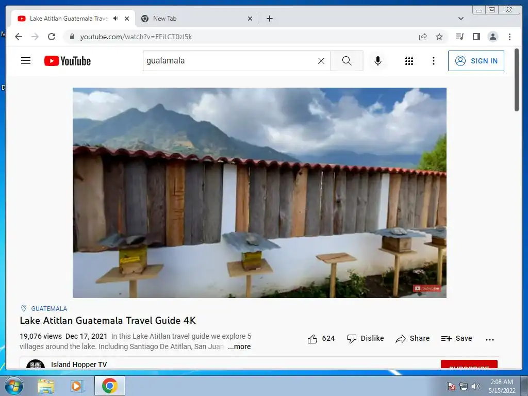Click the video title text

[108, 321]
